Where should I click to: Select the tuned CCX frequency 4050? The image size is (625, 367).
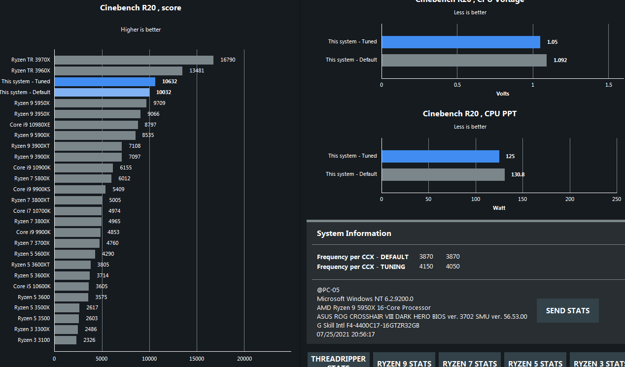(453, 267)
